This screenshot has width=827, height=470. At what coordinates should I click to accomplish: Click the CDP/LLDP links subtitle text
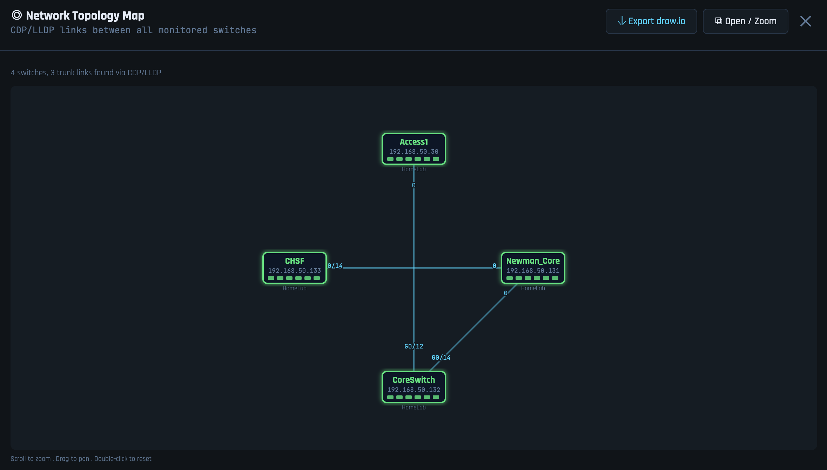(134, 30)
